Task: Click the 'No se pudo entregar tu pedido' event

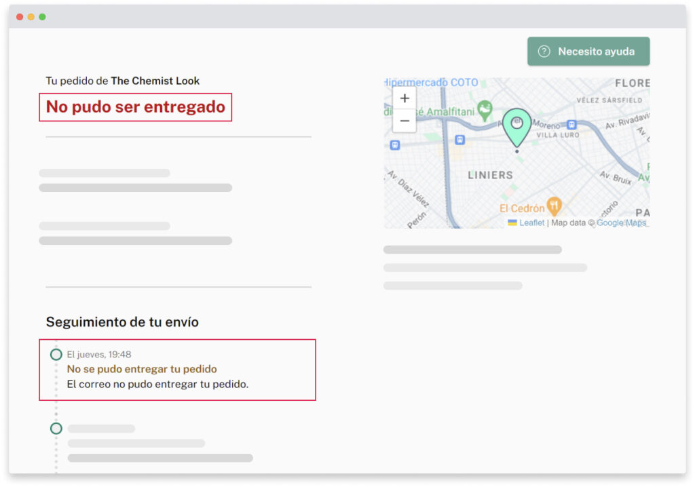Action: [x=142, y=369]
